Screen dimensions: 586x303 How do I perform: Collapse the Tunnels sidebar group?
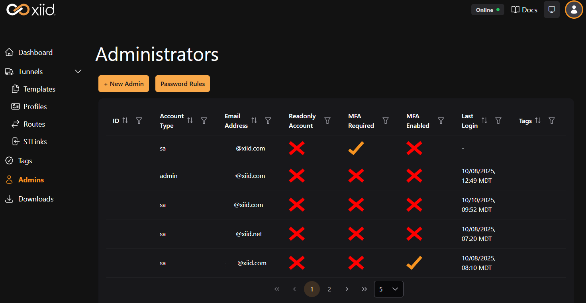[78, 71]
